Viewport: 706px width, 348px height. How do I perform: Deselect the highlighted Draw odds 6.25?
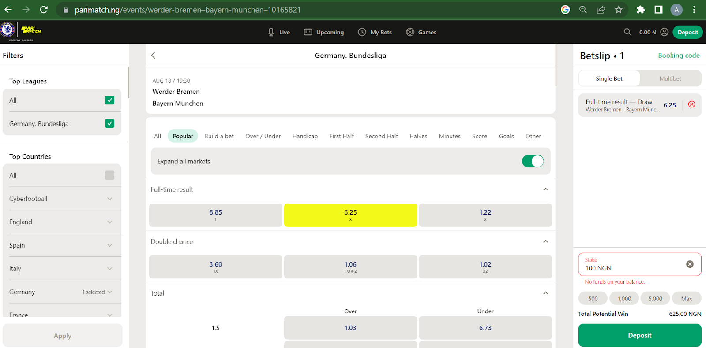coord(350,215)
